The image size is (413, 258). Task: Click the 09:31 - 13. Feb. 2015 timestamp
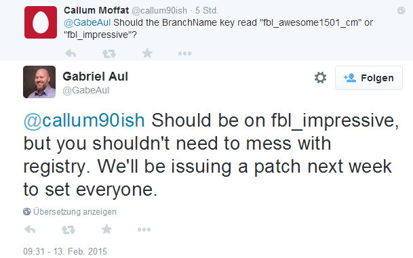point(65,251)
